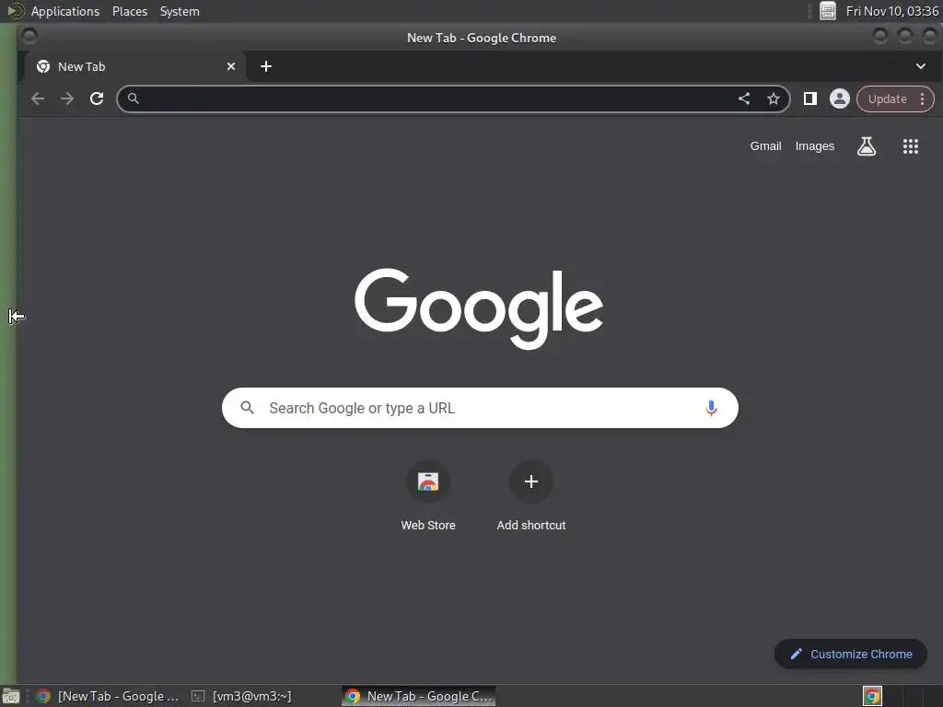Click the system tray panel icon near the clock
Screen dimensions: 943x707
tap(828, 11)
